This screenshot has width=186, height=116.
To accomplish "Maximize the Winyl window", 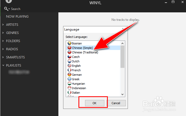I will [173, 2].
